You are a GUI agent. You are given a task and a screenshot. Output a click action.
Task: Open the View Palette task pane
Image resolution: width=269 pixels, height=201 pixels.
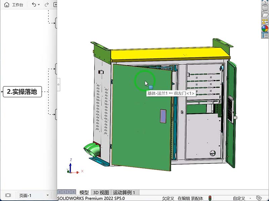[265, 22]
